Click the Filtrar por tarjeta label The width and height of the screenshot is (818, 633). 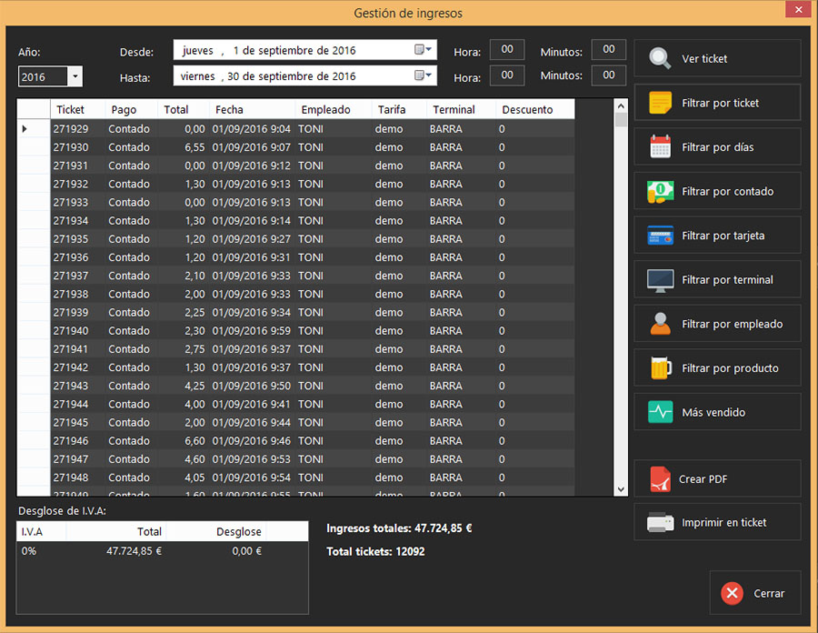coord(723,236)
